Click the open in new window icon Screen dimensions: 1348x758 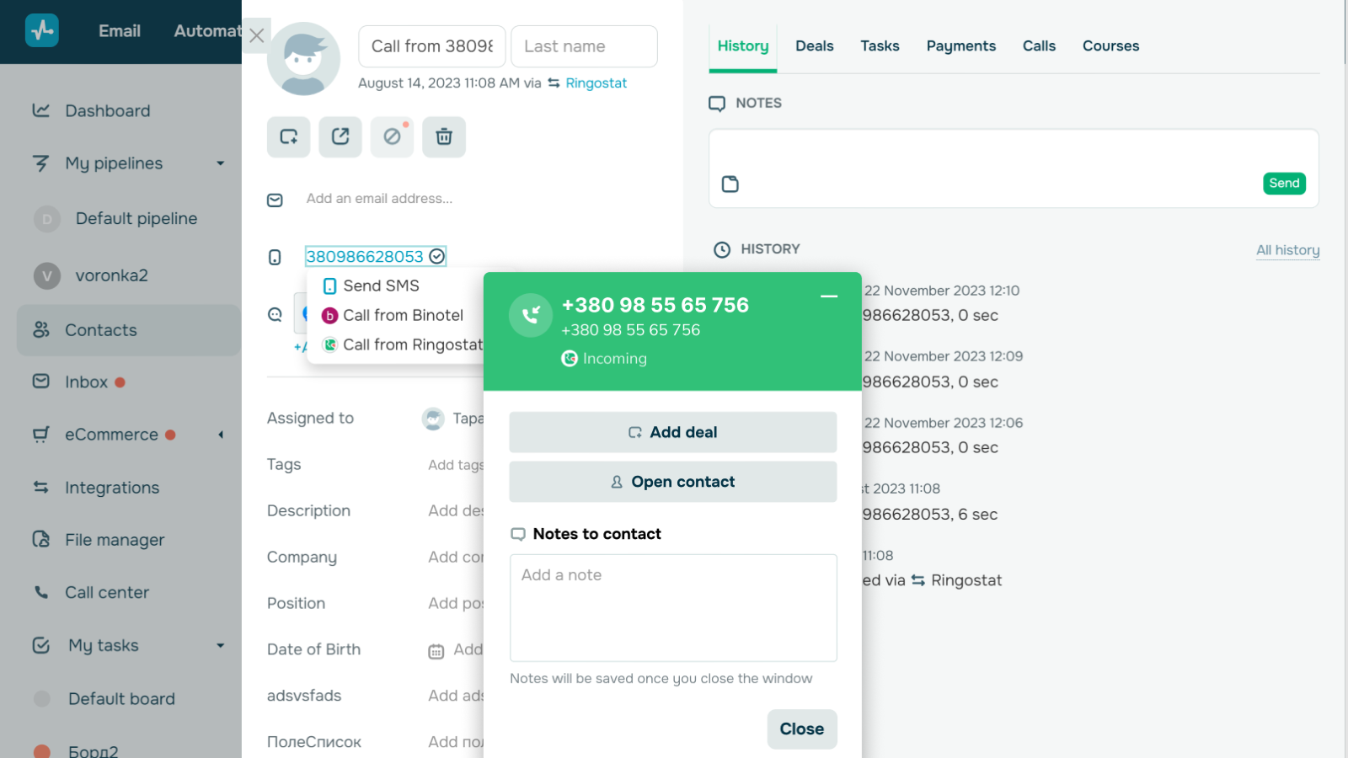[x=340, y=137]
